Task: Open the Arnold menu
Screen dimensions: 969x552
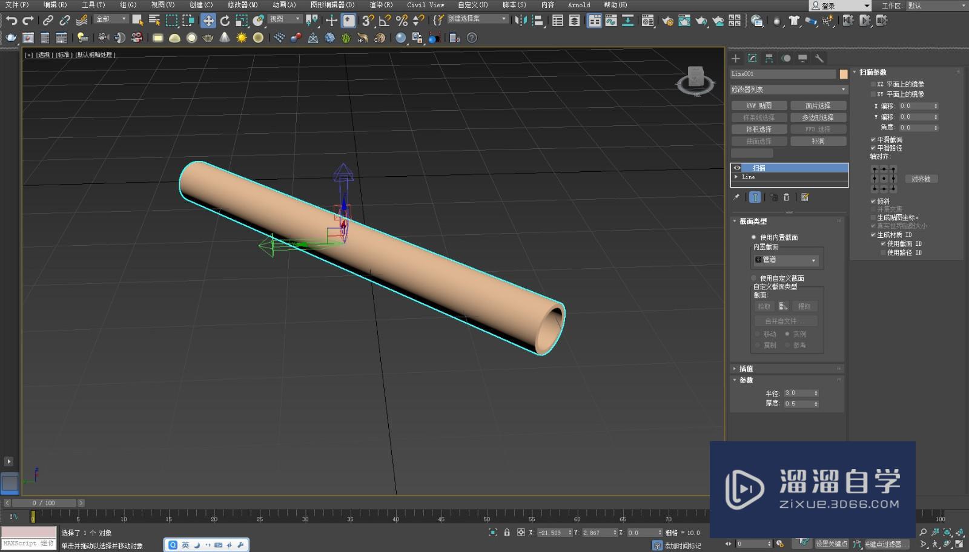Action: 579,5
